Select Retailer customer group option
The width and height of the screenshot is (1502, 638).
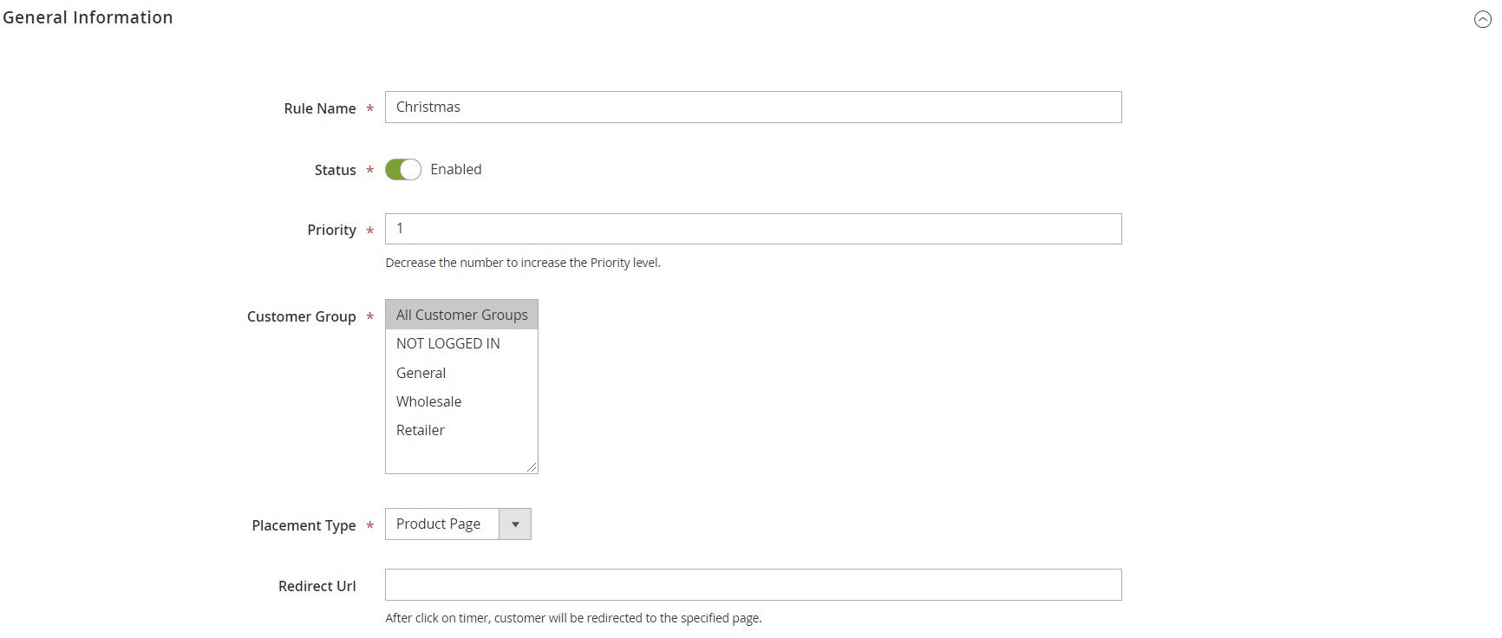pyautogui.click(x=461, y=430)
